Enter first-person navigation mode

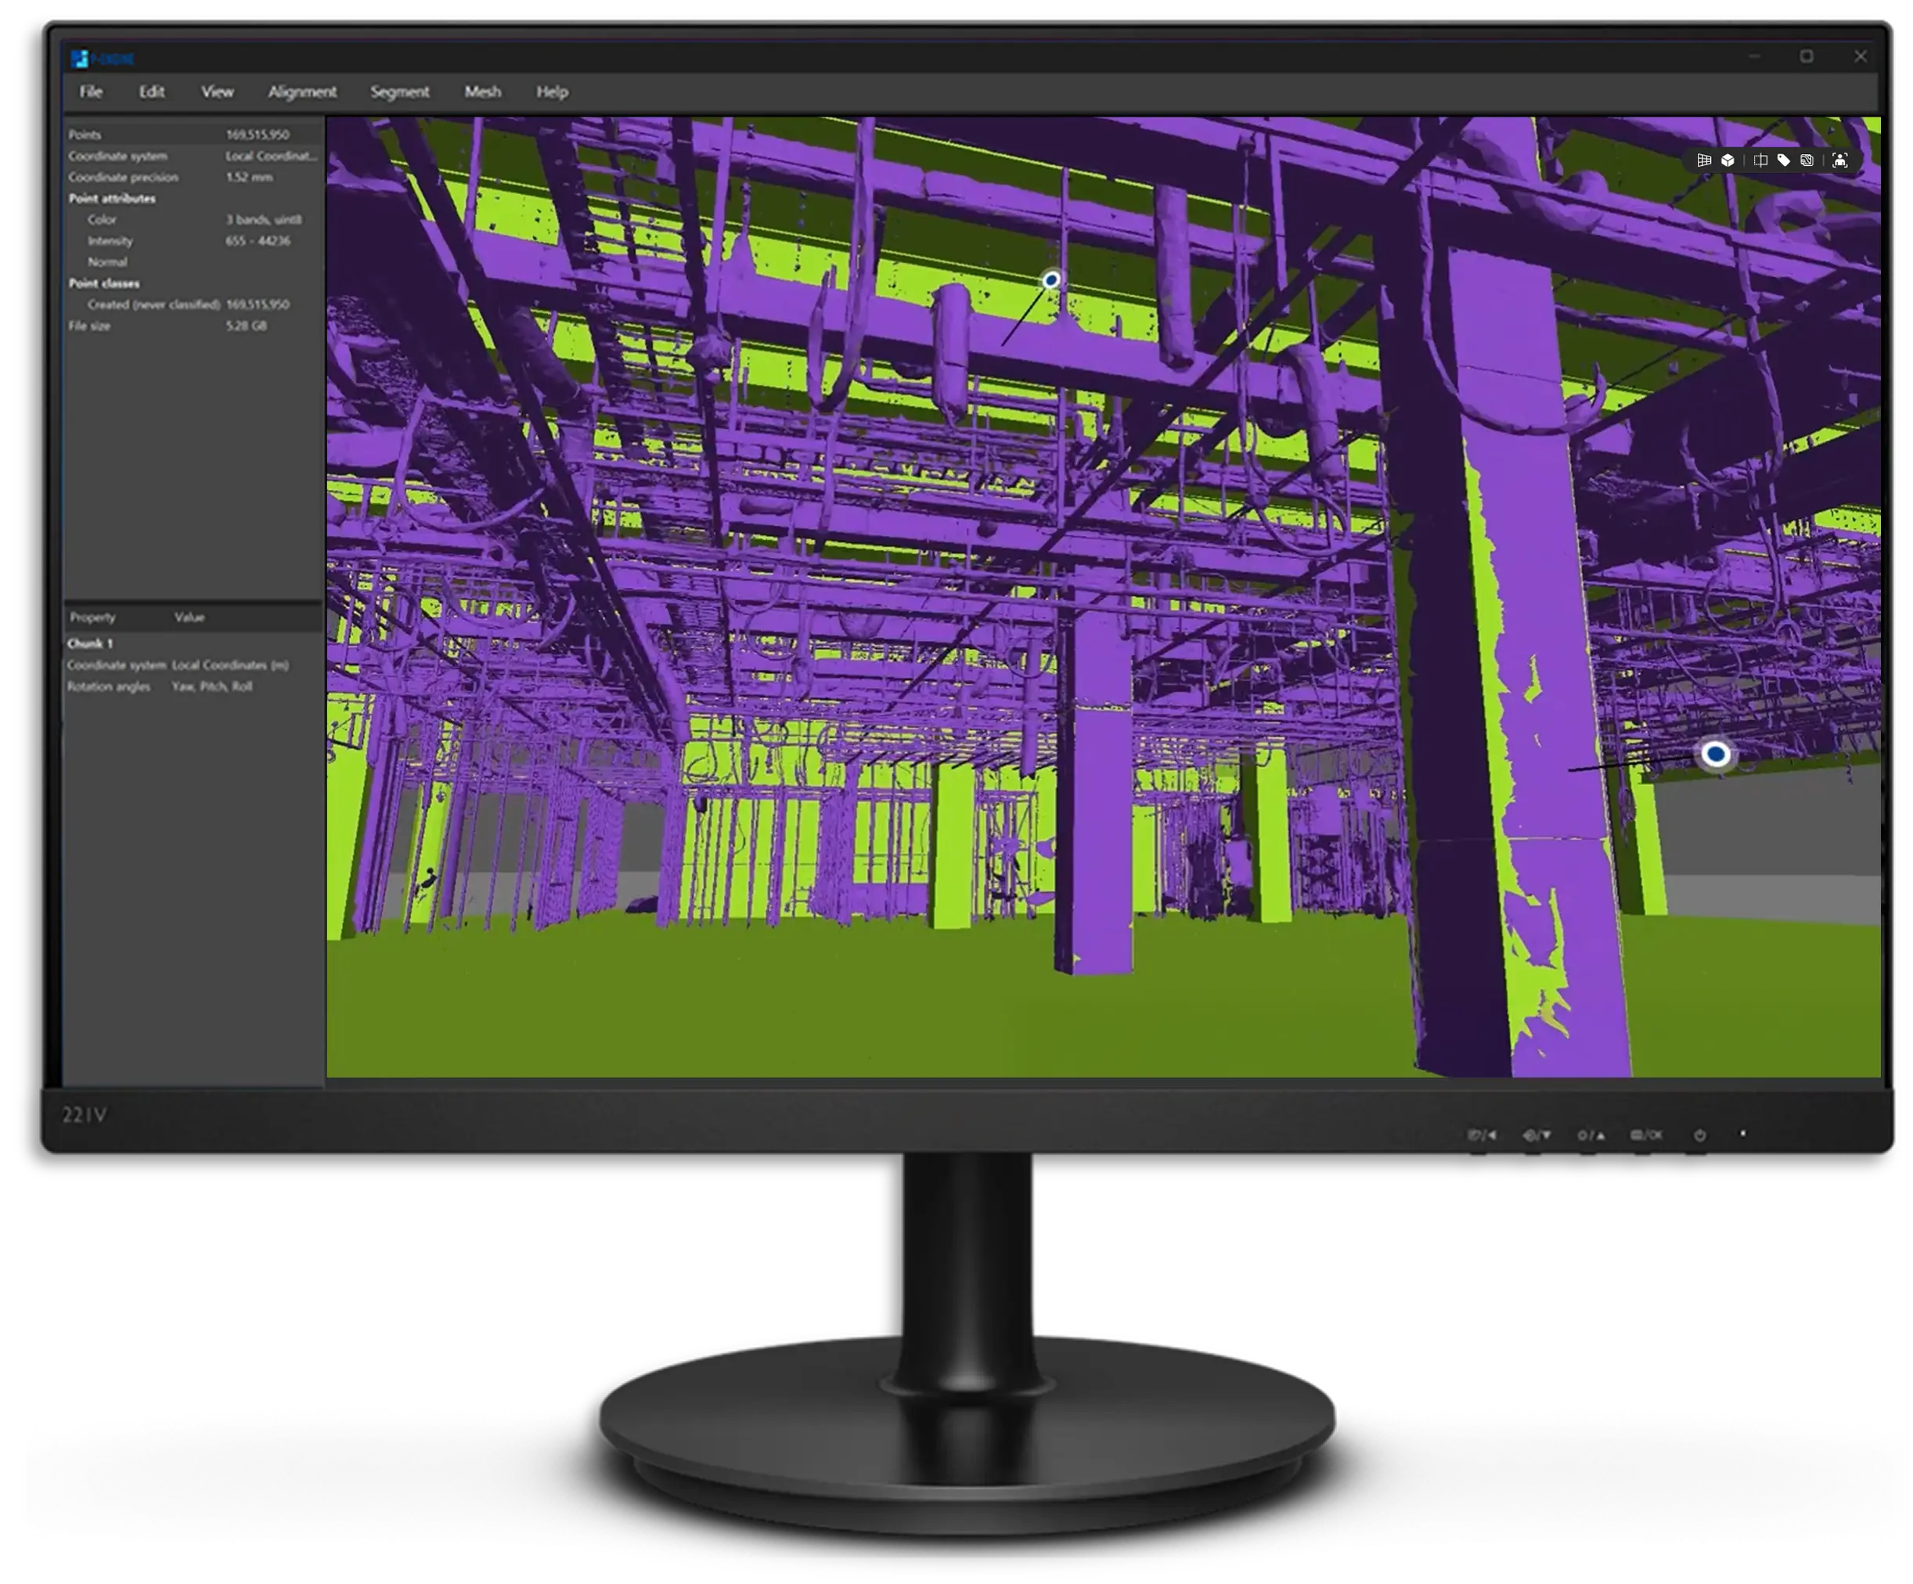click(1840, 160)
